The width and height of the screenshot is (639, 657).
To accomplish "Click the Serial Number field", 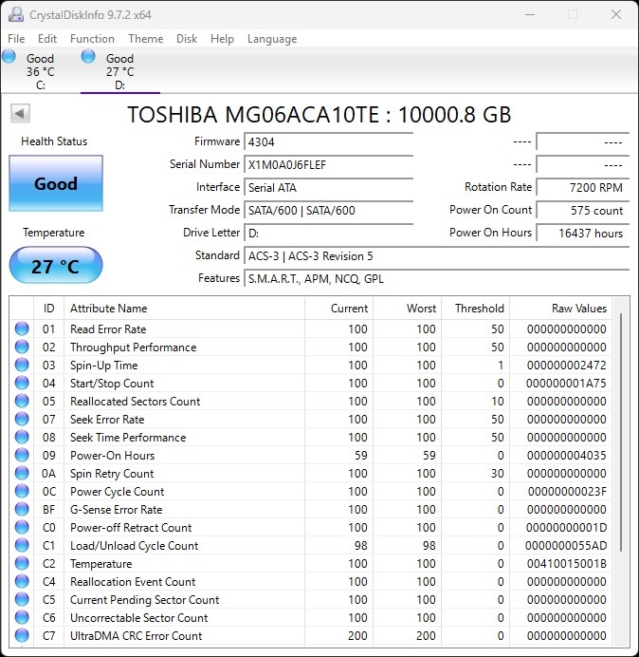I will coord(328,164).
